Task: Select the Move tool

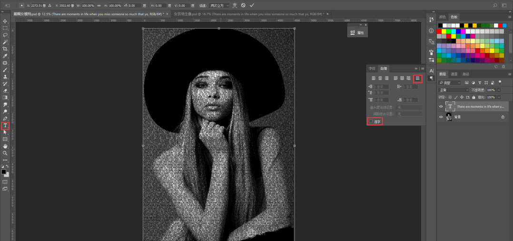Action: 5,21
